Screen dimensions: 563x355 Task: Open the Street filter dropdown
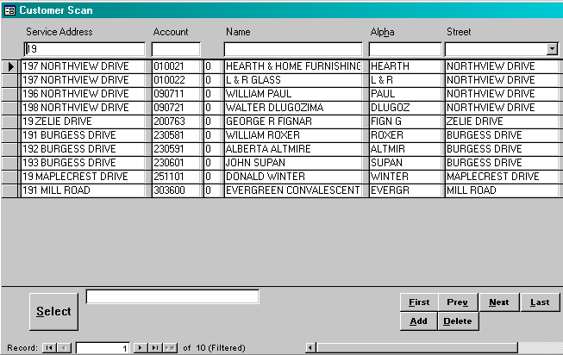552,50
